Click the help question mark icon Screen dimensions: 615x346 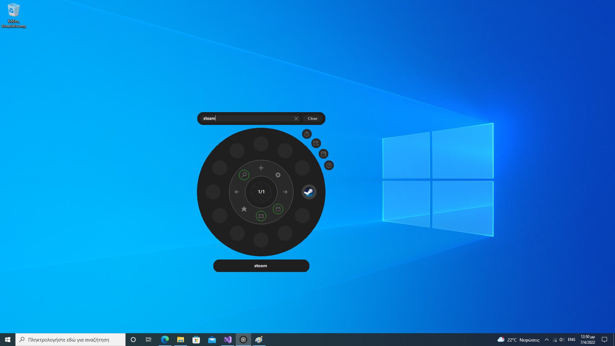coord(329,165)
